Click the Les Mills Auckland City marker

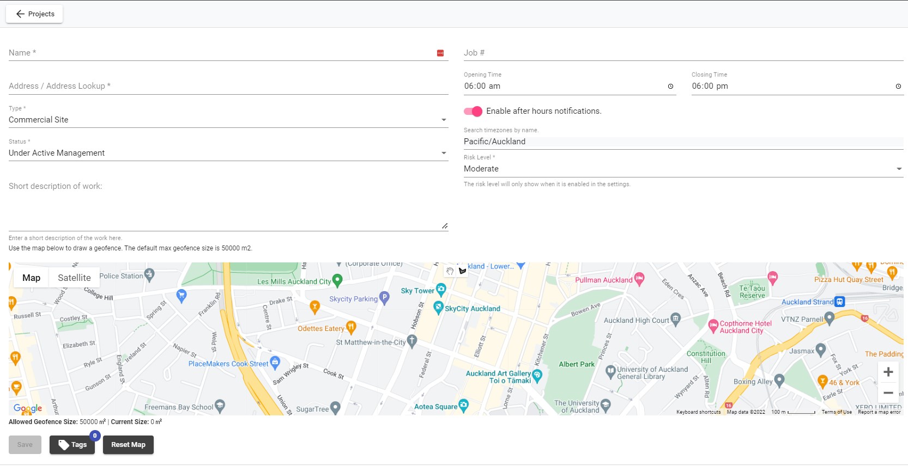tap(337, 280)
